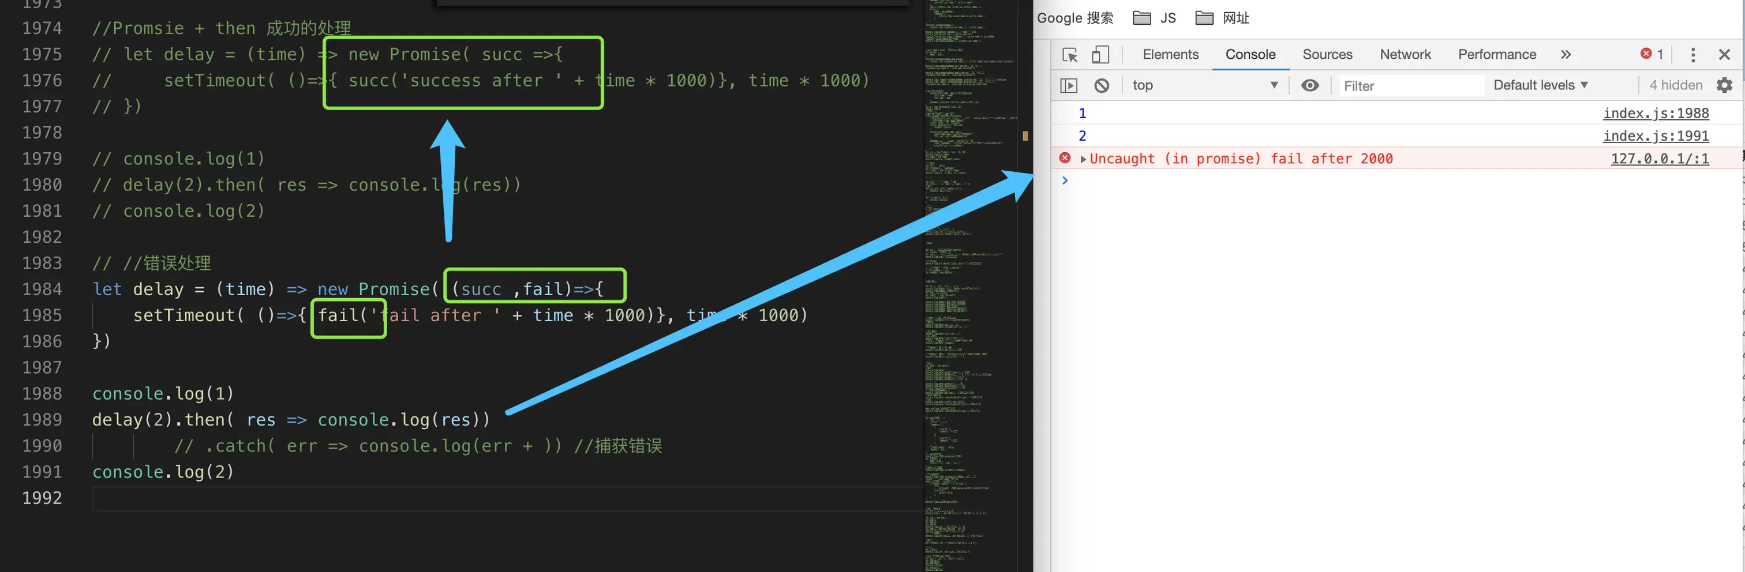The height and width of the screenshot is (572, 1745).
Task: Switch to the Network tab
Action: pyautogui.click(x=1405, y=55)
